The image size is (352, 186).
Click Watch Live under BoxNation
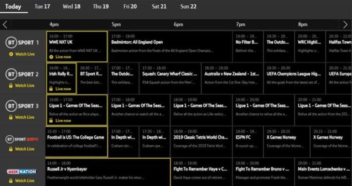25,181
